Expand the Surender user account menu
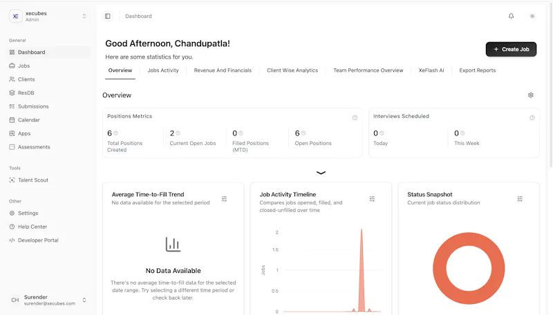Viewport: 553px width, 315px height. tap(84, 300)
